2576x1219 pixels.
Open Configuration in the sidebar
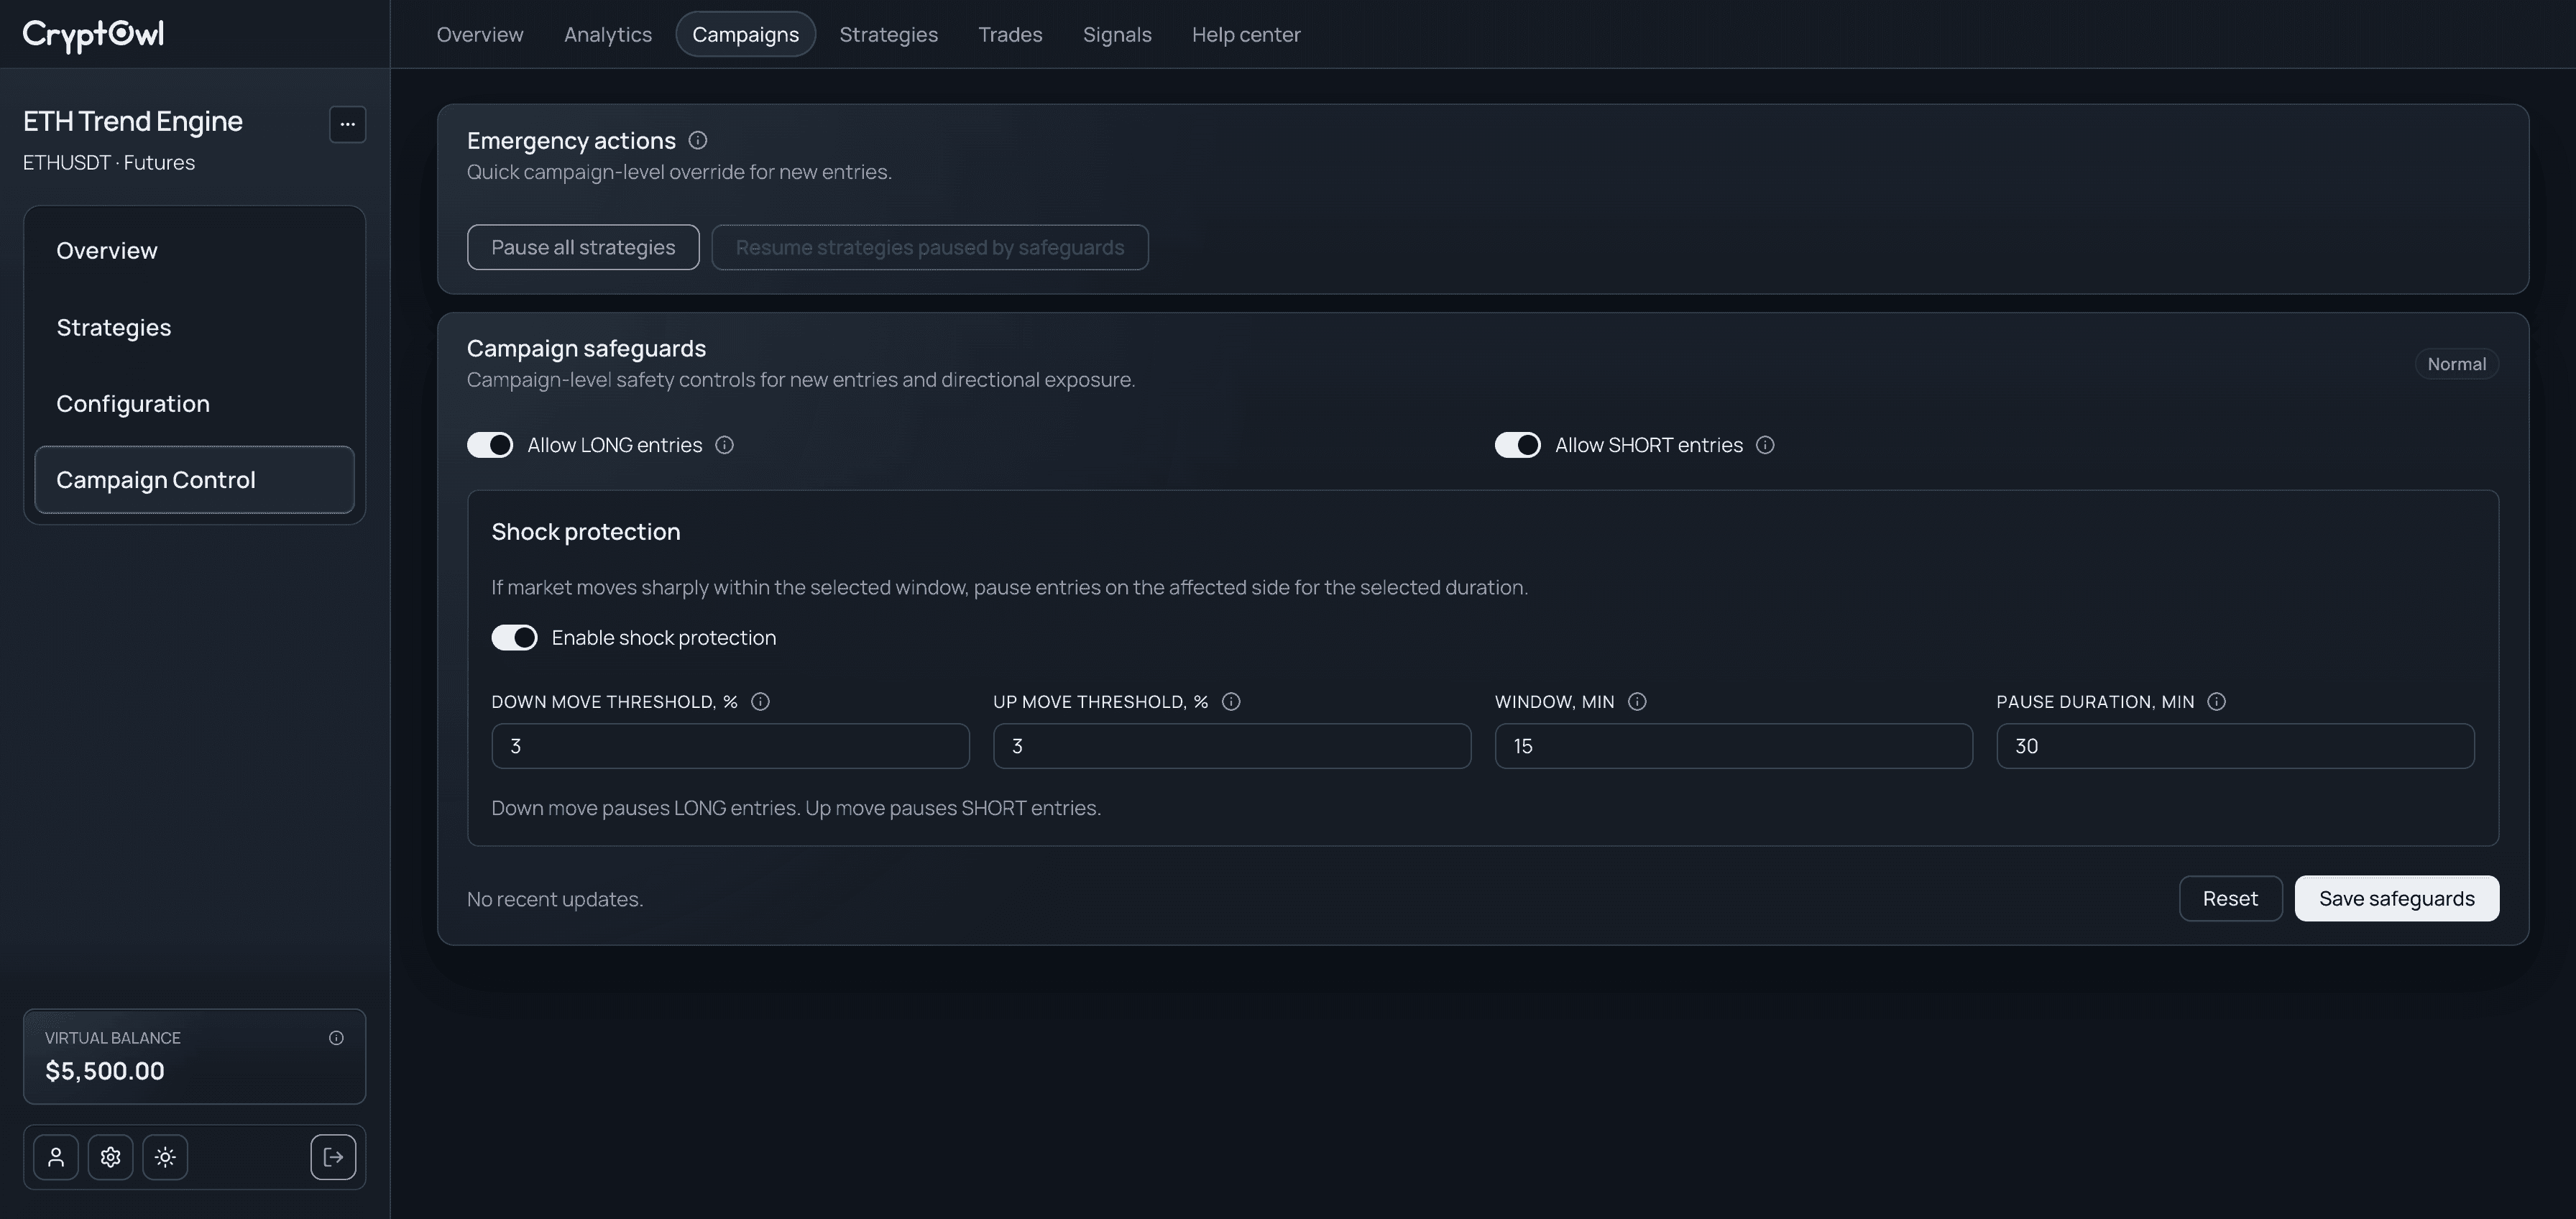(x=195, y=403)
